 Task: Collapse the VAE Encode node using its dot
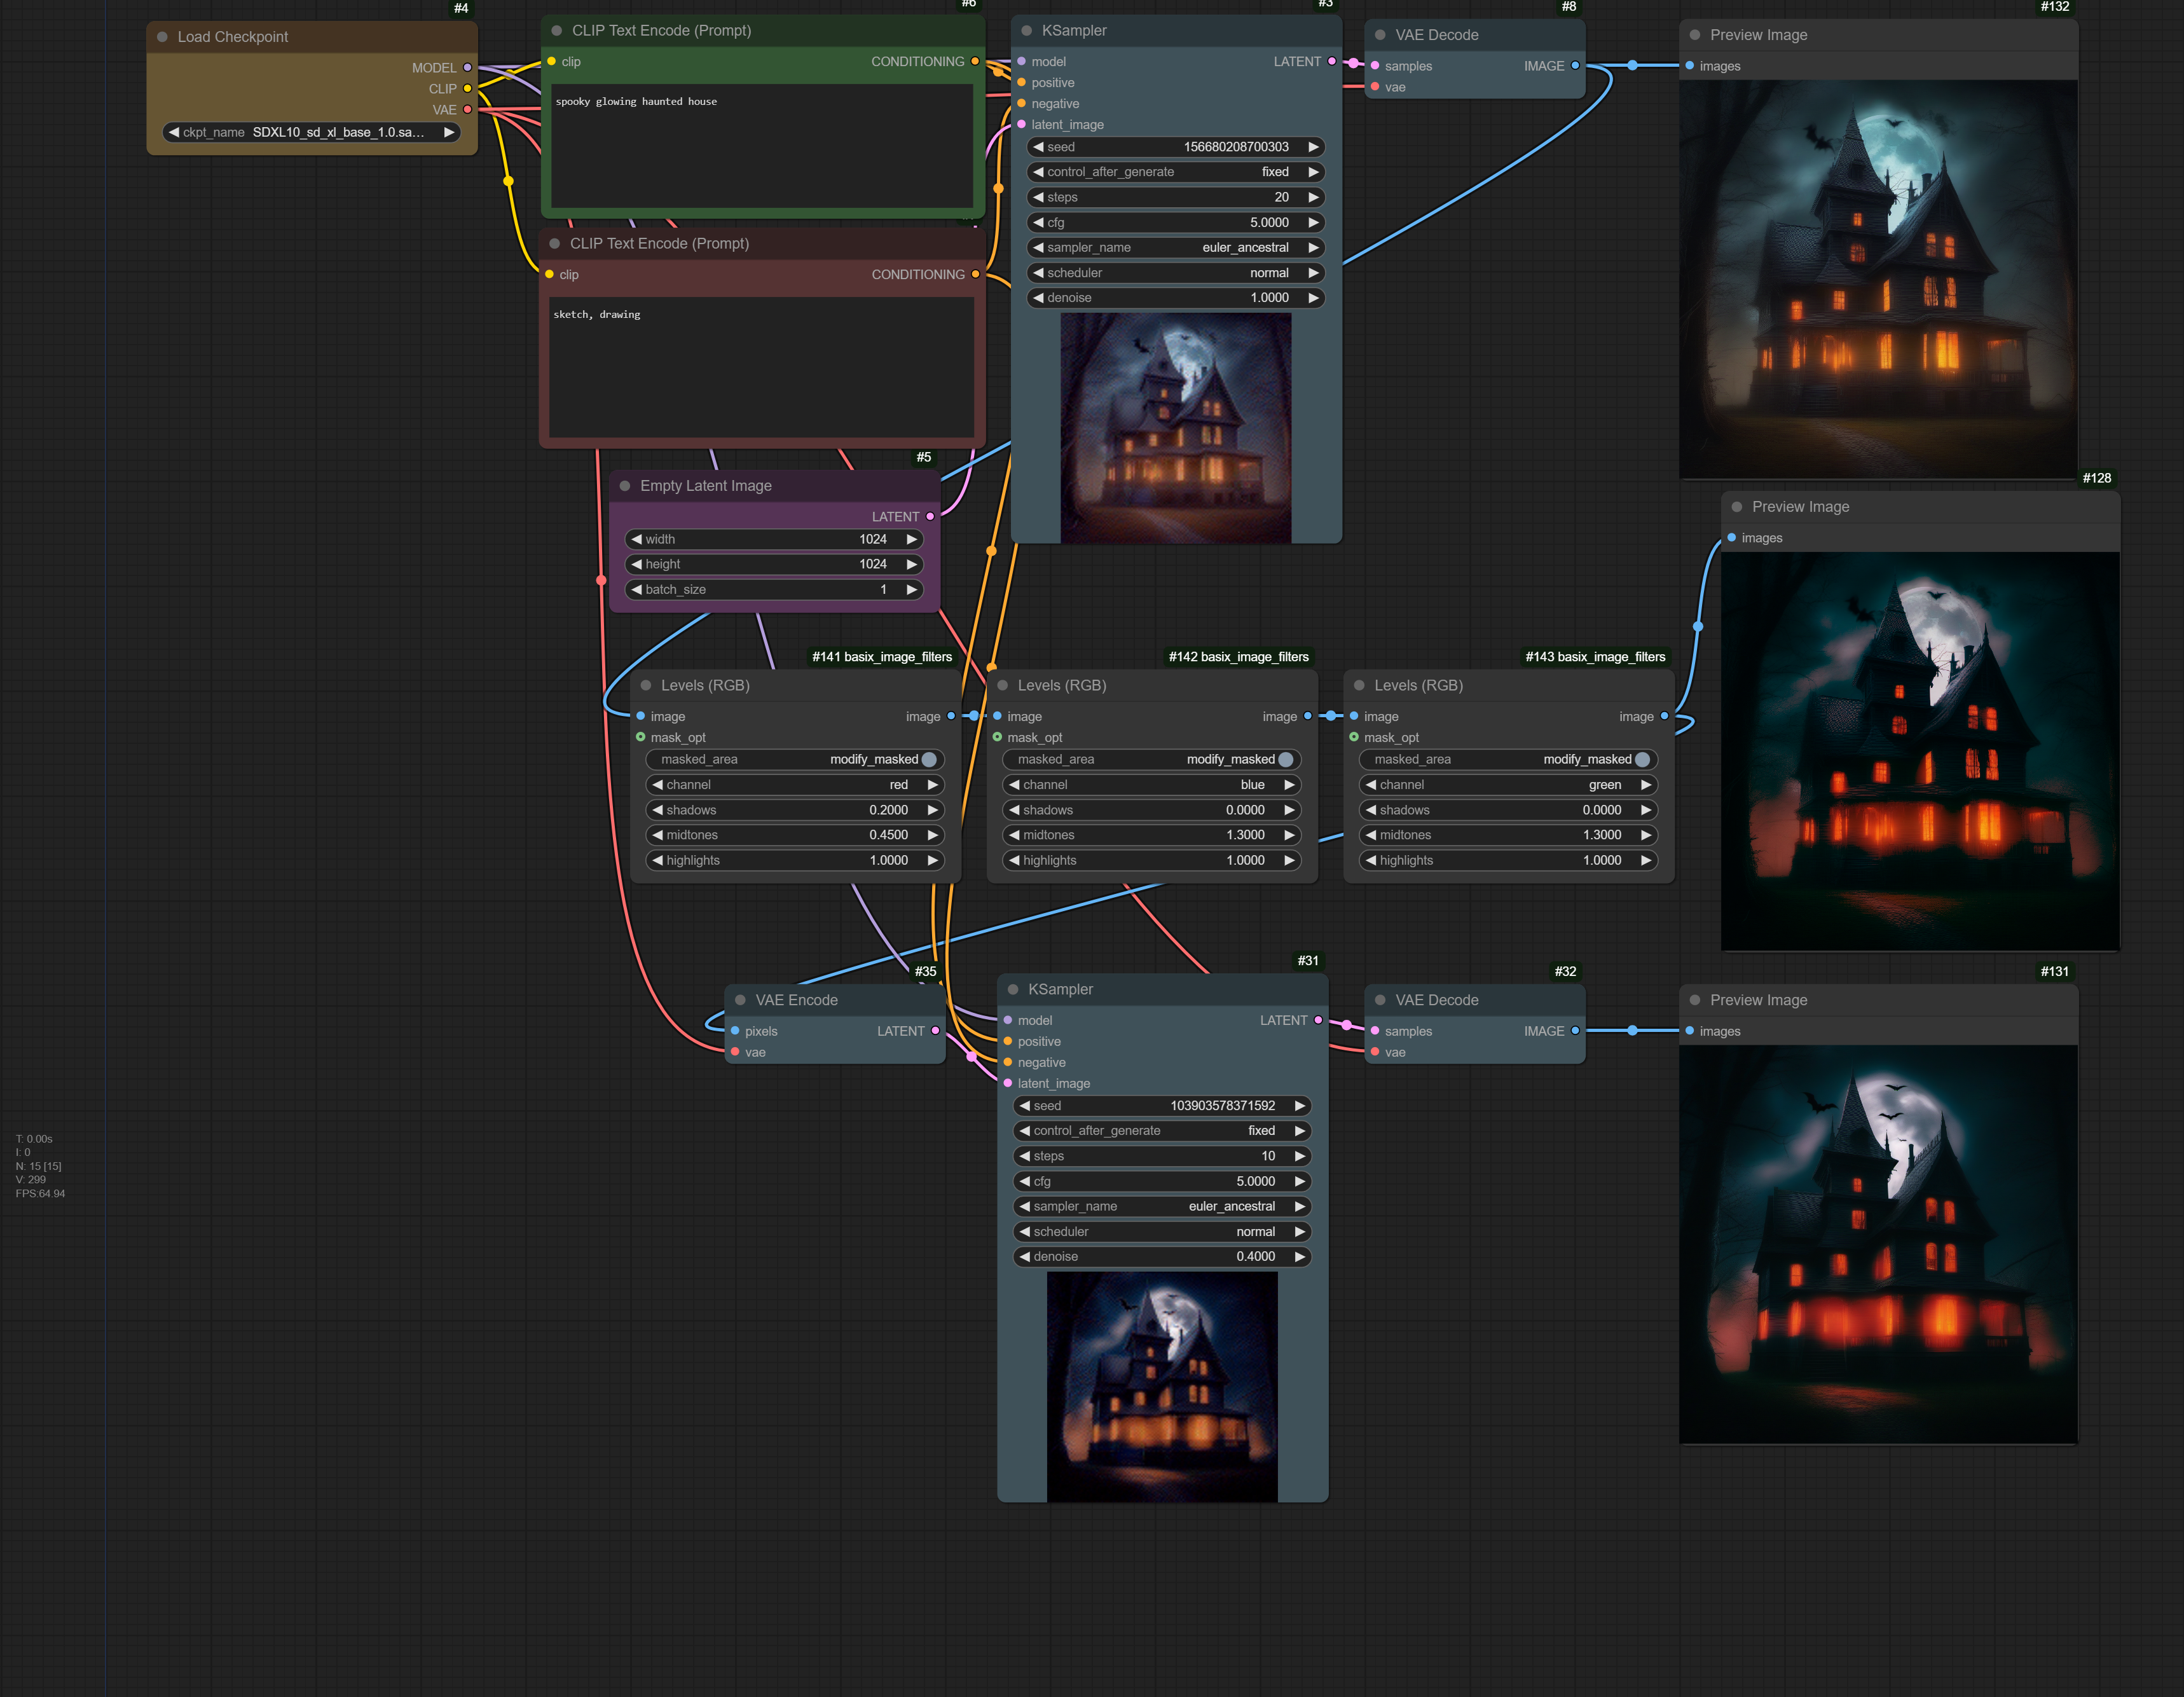coord(740,1000)
